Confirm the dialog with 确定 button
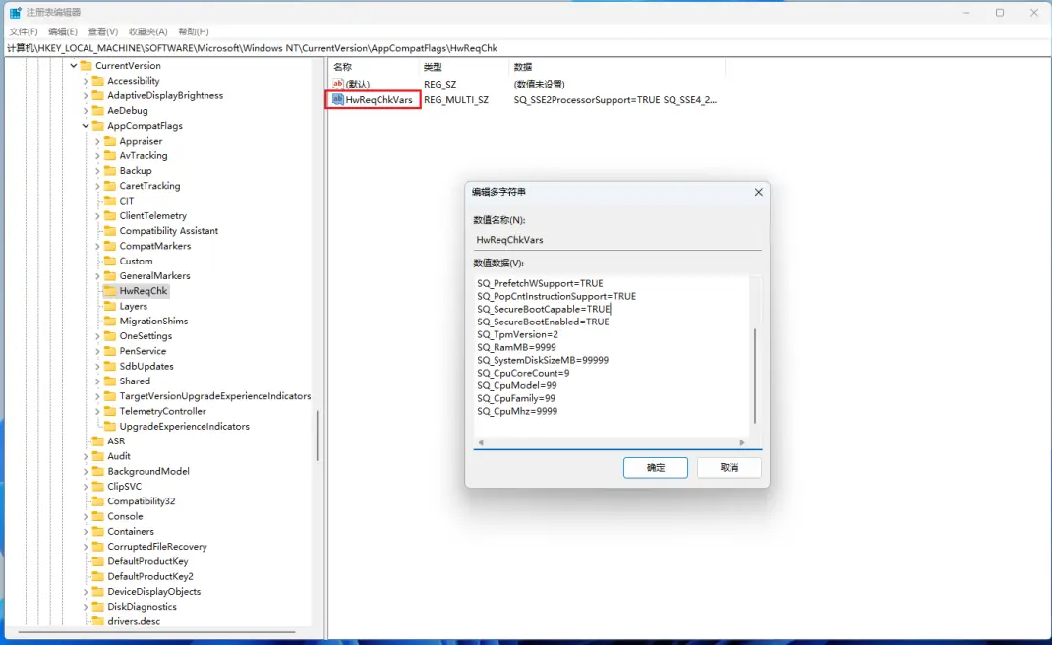Screen dimensions: 1052x645 pos(656,468)
